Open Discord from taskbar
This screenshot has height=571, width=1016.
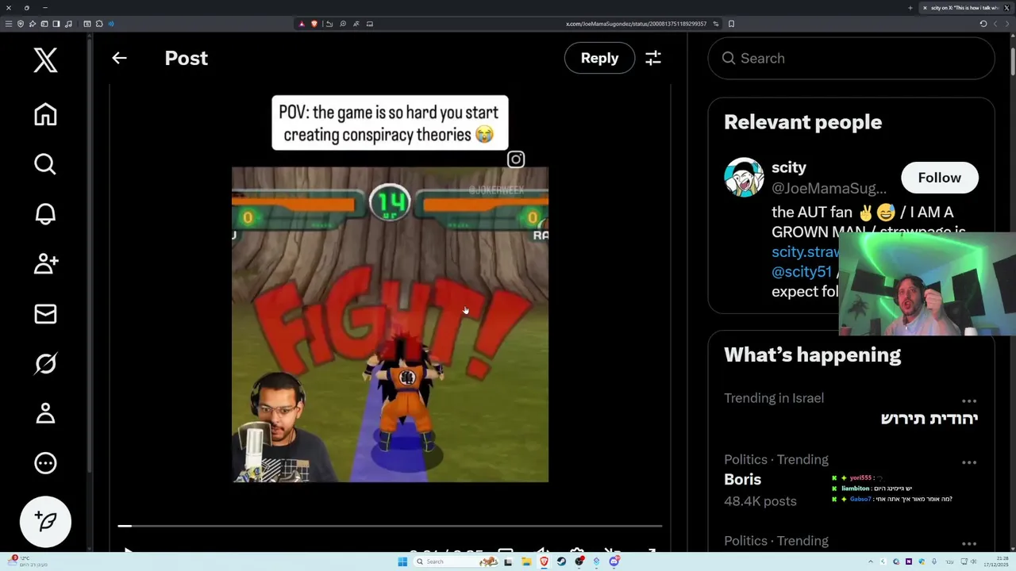pos(614,561)
